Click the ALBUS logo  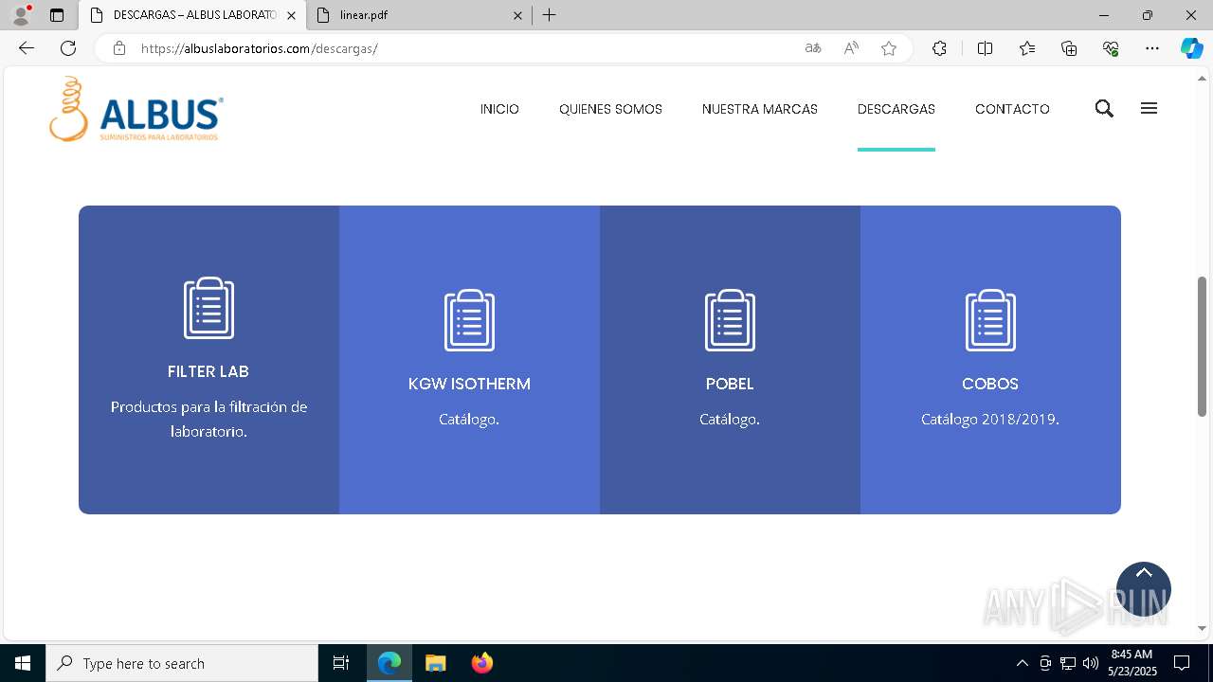pyautogui.click(x=136, y=110)
